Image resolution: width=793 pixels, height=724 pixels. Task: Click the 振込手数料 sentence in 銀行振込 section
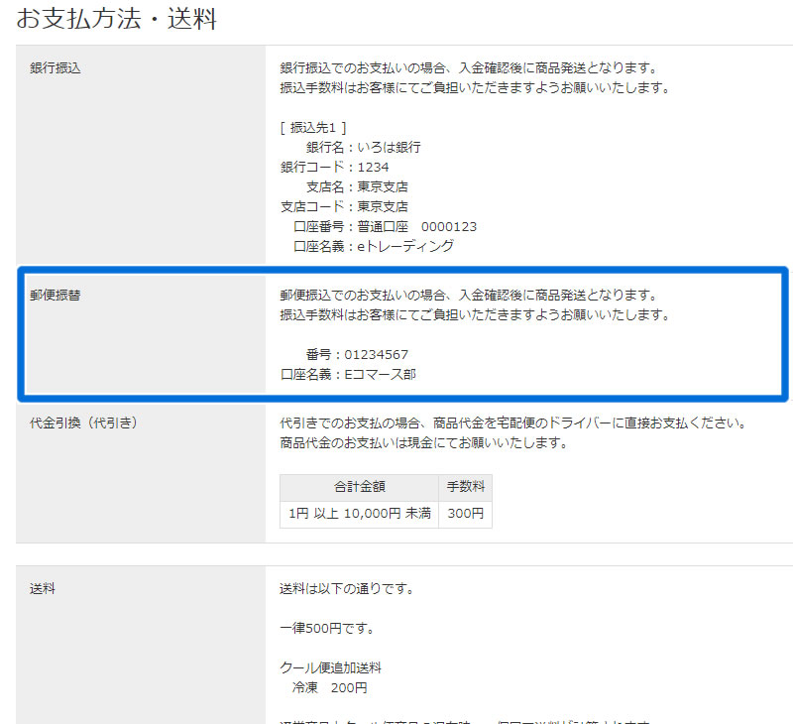pos(475,87)
